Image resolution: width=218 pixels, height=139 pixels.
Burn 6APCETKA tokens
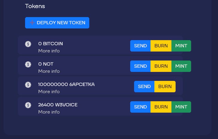(165, 87)
